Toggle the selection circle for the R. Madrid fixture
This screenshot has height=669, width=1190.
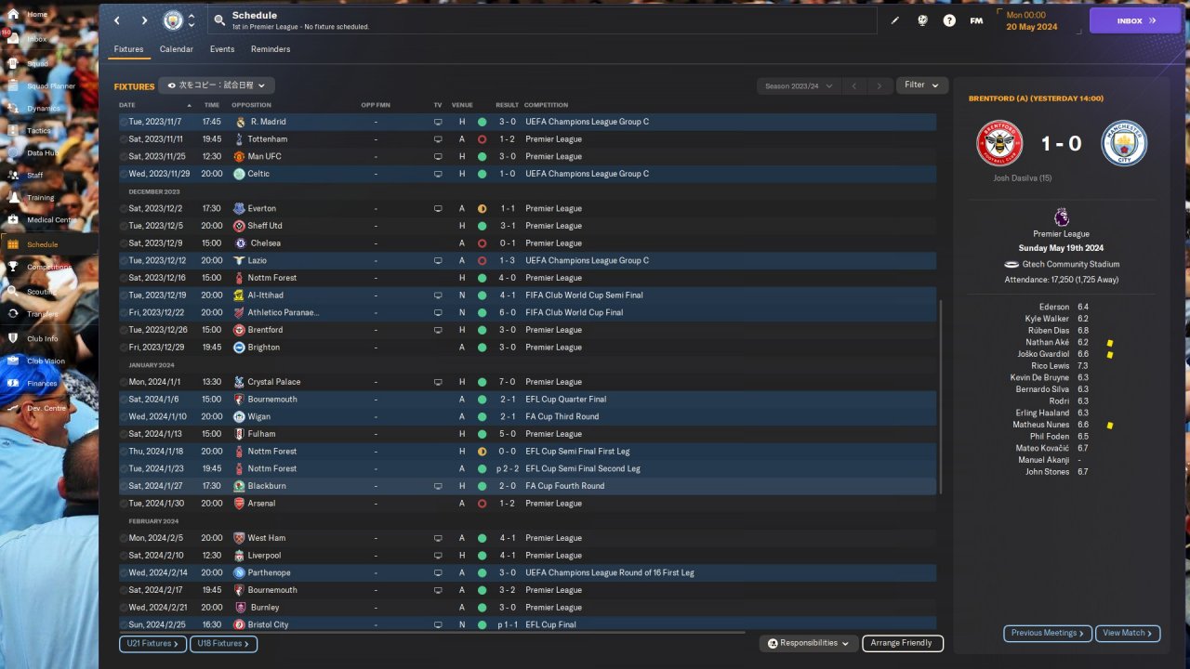point(124,122)
